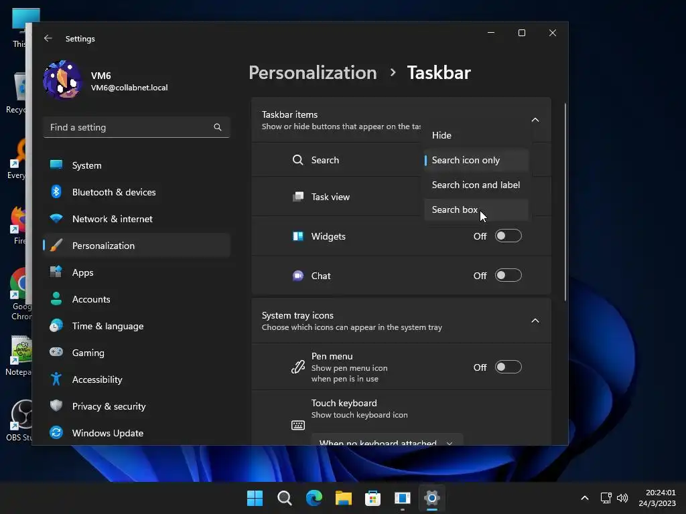Screen dimensions: 686x514
Task: Open taskbar Search magnifier icon
Action: pyautogui.click(x=284, y=498)
